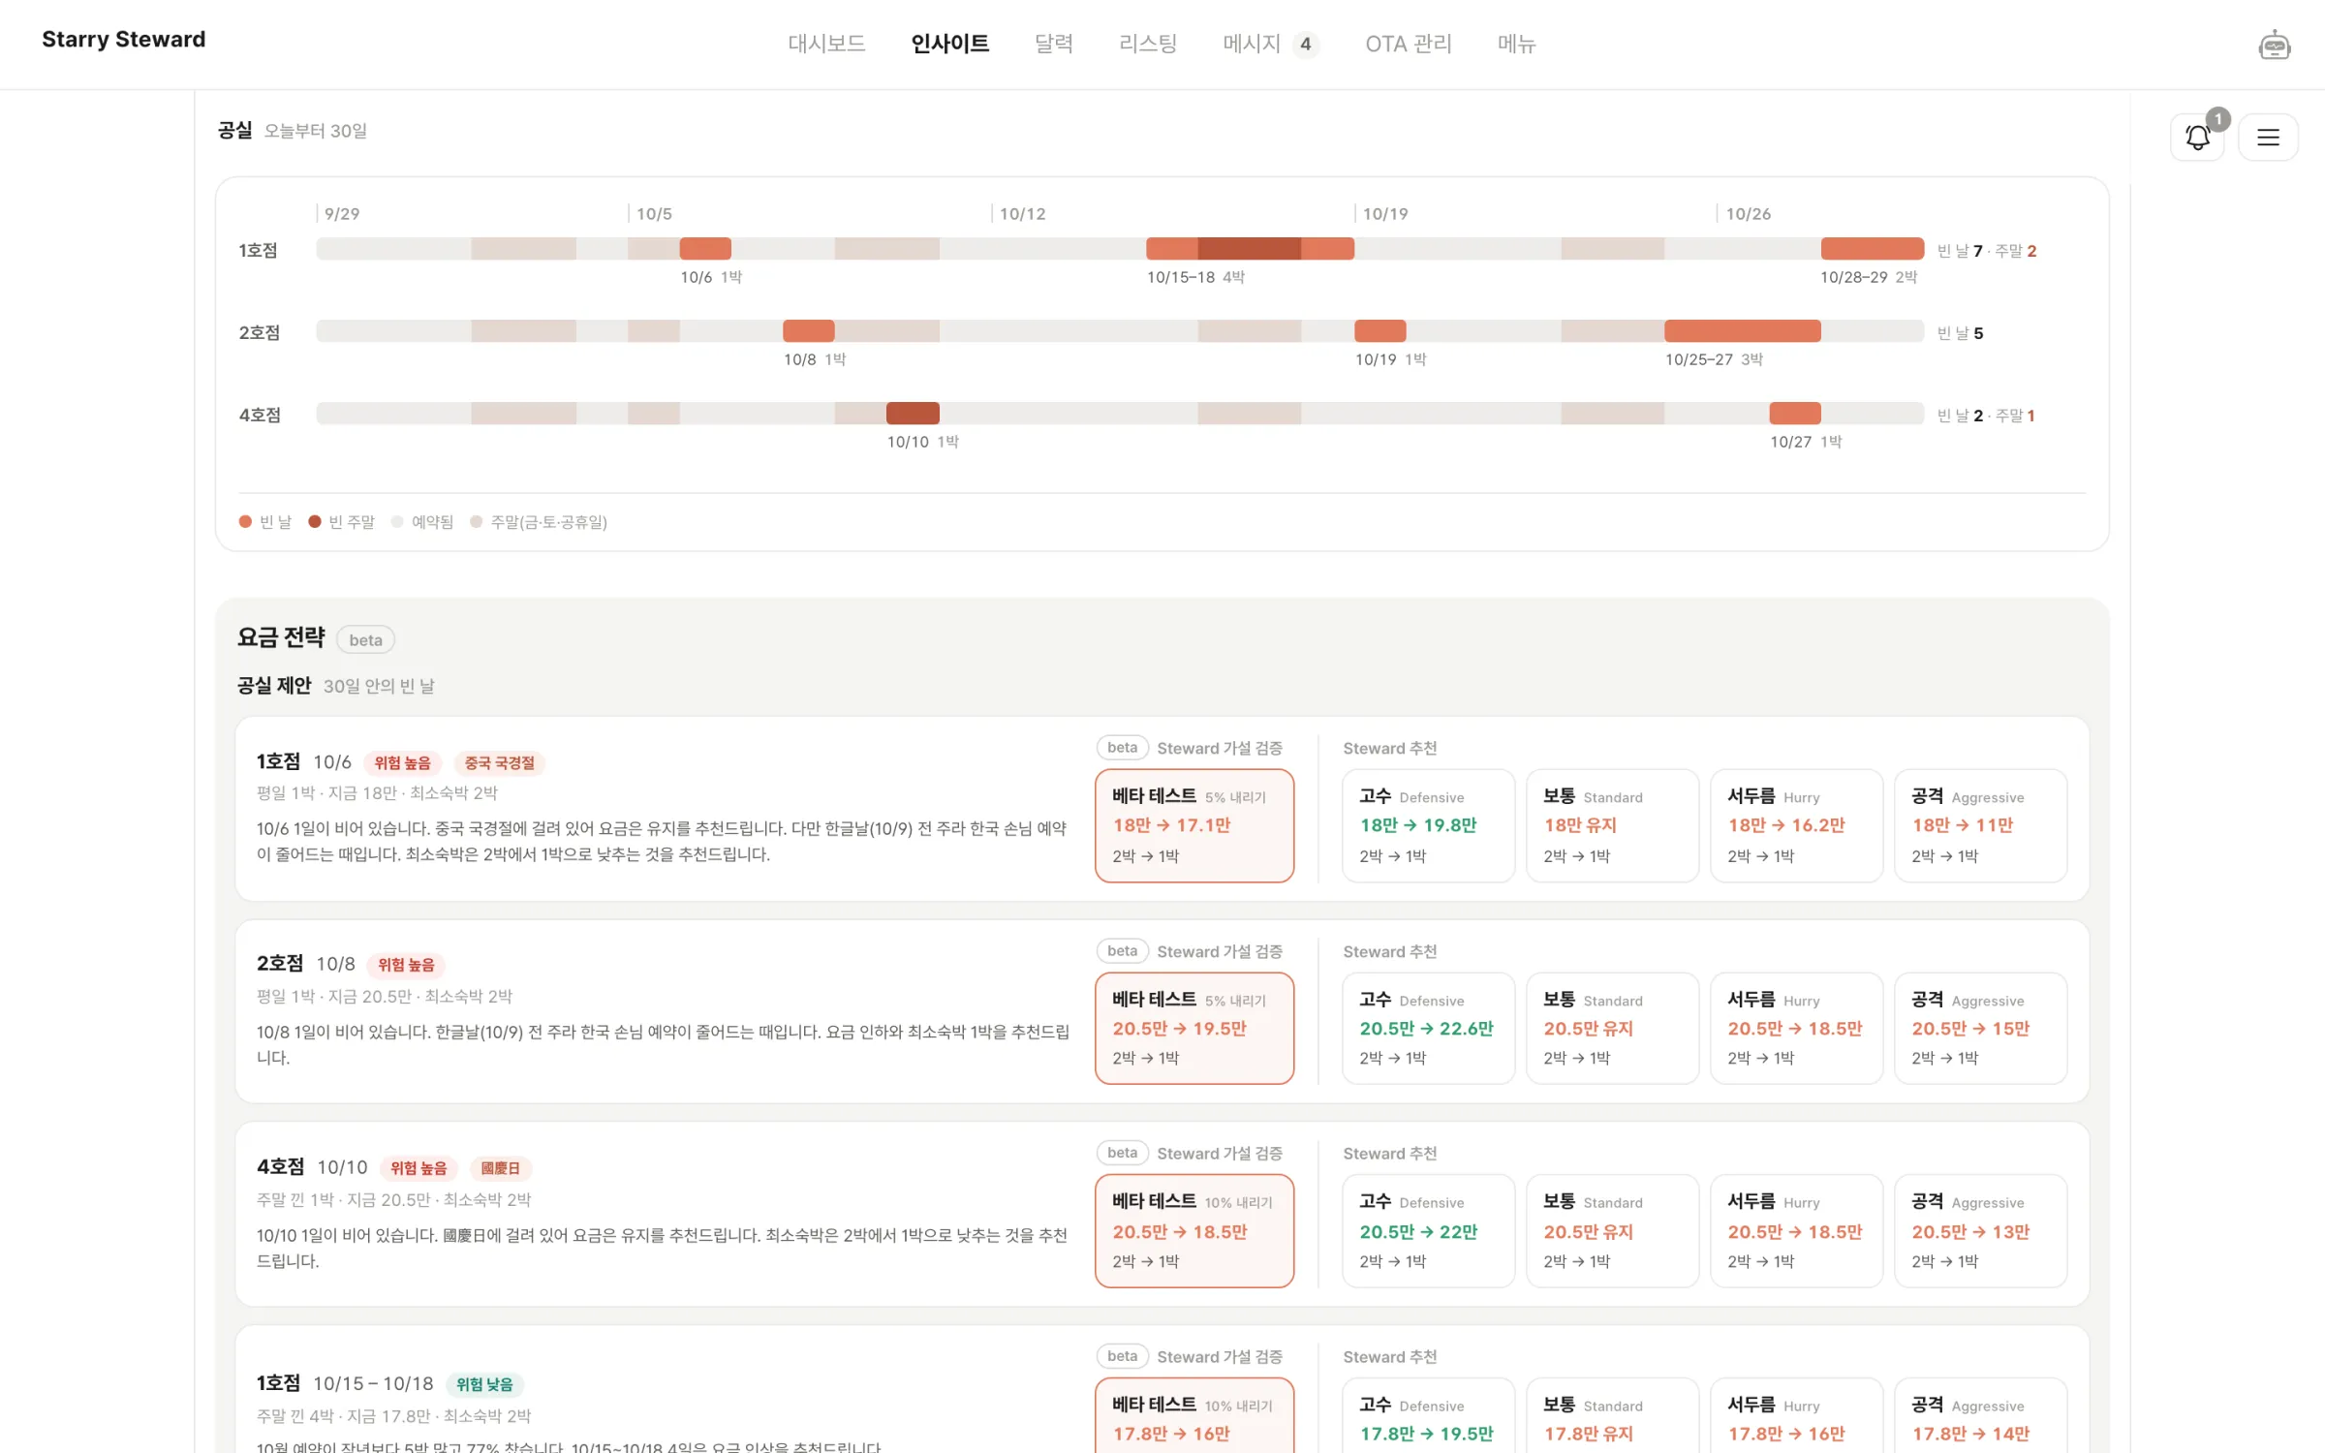Open 메시지 tab with badge 4
Image resolution: width=2325 pixels, height=1453 pixels.
tap(1270, 44)
